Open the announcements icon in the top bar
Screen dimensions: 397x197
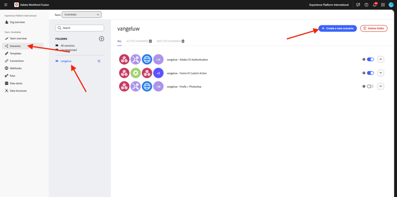(358, 5)
